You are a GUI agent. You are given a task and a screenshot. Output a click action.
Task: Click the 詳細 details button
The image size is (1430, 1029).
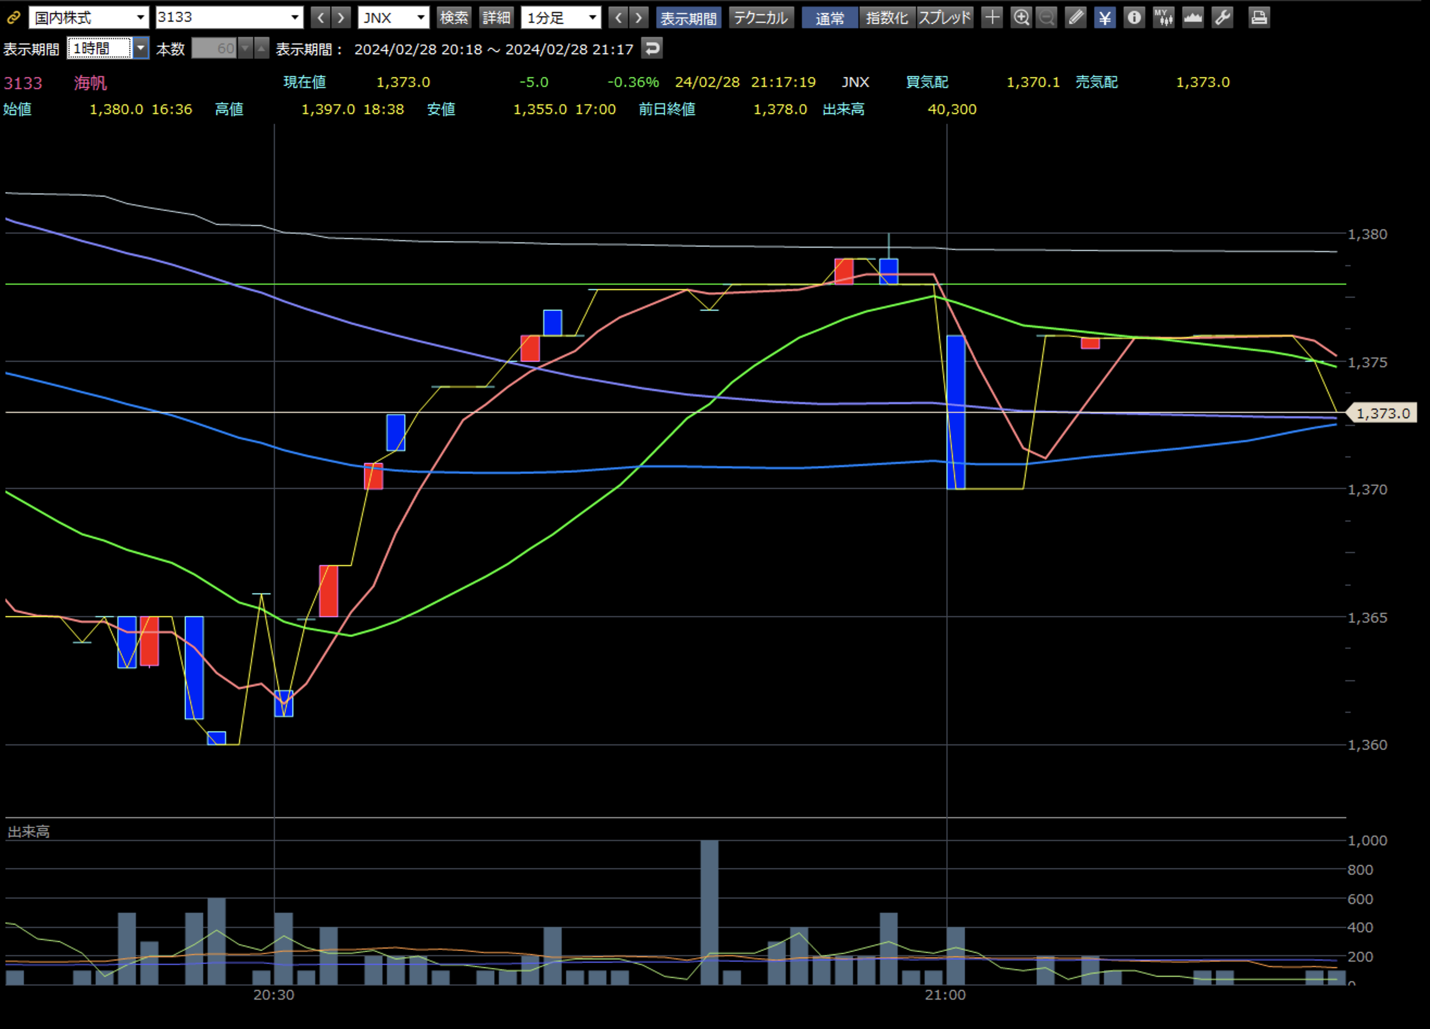click(496, 17)
